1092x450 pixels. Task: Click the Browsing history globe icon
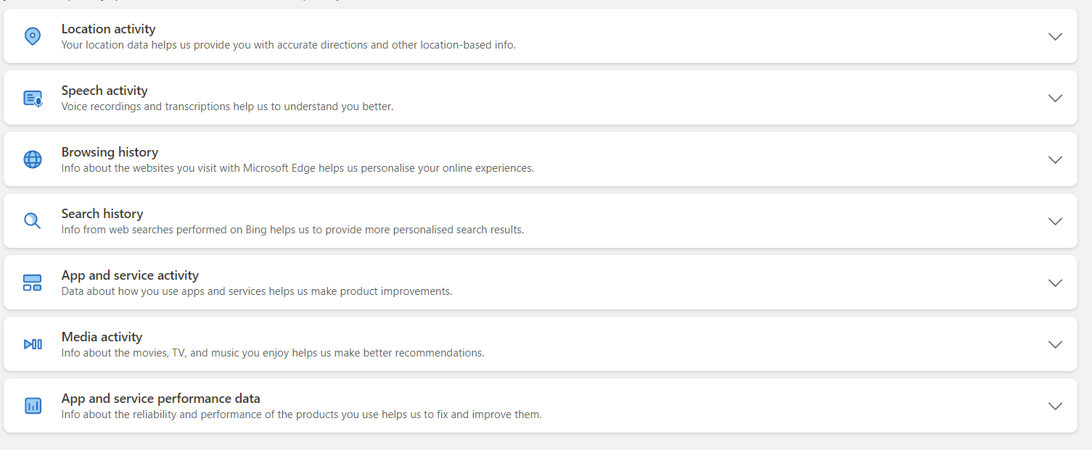(33, 159)
